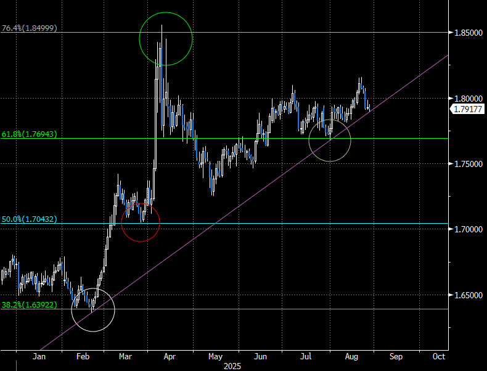
Task: Click the Feb month label
Action: click(x=83, y=356)
